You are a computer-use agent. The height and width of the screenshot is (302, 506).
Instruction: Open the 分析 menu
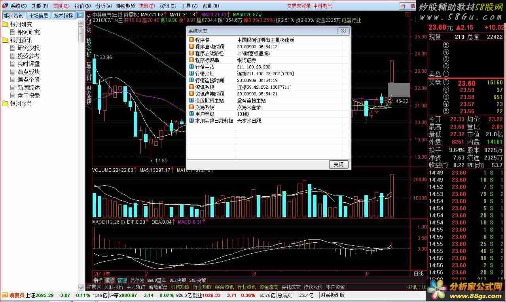pos(103,6)
